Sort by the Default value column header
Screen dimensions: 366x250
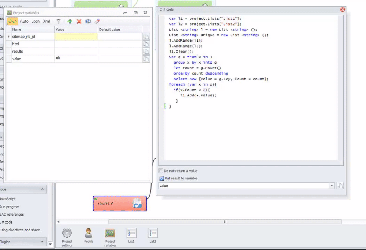click(x=120, y=29)
